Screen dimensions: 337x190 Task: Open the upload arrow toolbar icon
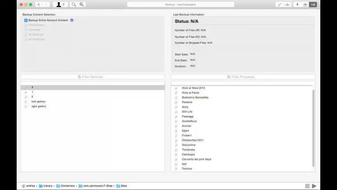(x=297, y=5)
